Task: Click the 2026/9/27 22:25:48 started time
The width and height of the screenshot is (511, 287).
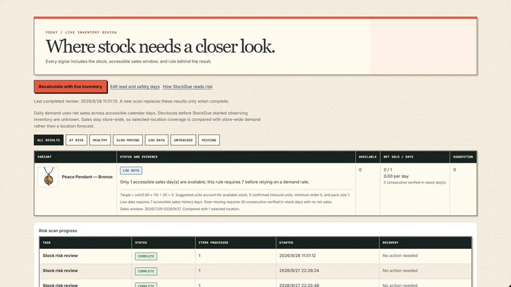Action: click(299, 285)
